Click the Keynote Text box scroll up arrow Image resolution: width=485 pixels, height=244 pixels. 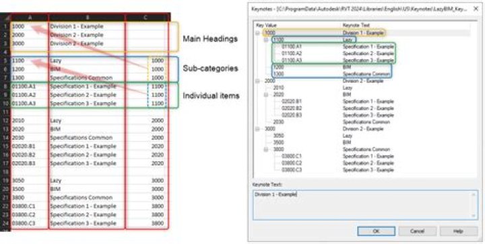tap(474, 194)
